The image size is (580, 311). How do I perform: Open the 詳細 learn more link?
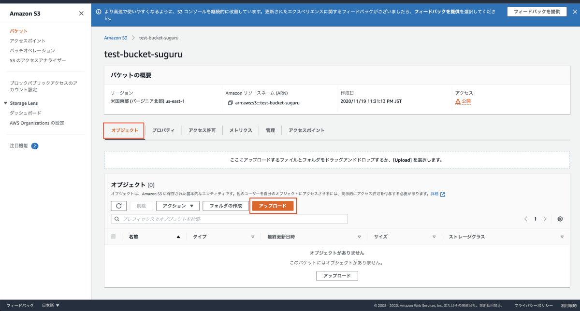[434, 194]
